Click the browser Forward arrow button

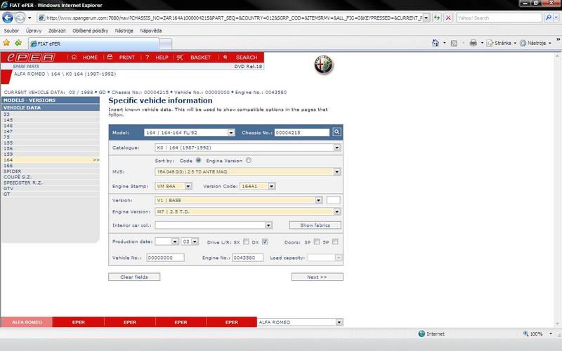point(20,17)
